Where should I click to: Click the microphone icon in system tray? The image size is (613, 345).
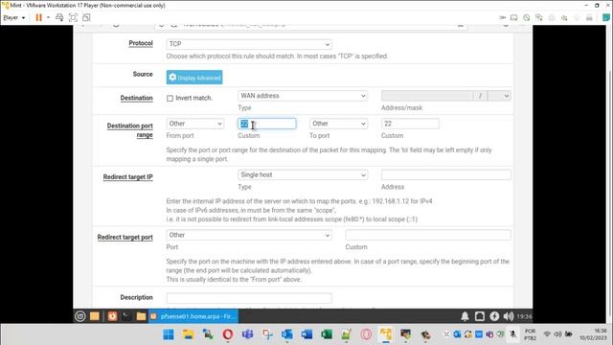(x=513, y=334)
